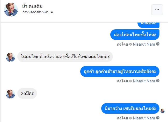The width and height of the screenshot is (168, 122).
Task: Select the ต้องให้คนไทยซื้อให้ค่ะ message bubble
Action: coord(135,34)
